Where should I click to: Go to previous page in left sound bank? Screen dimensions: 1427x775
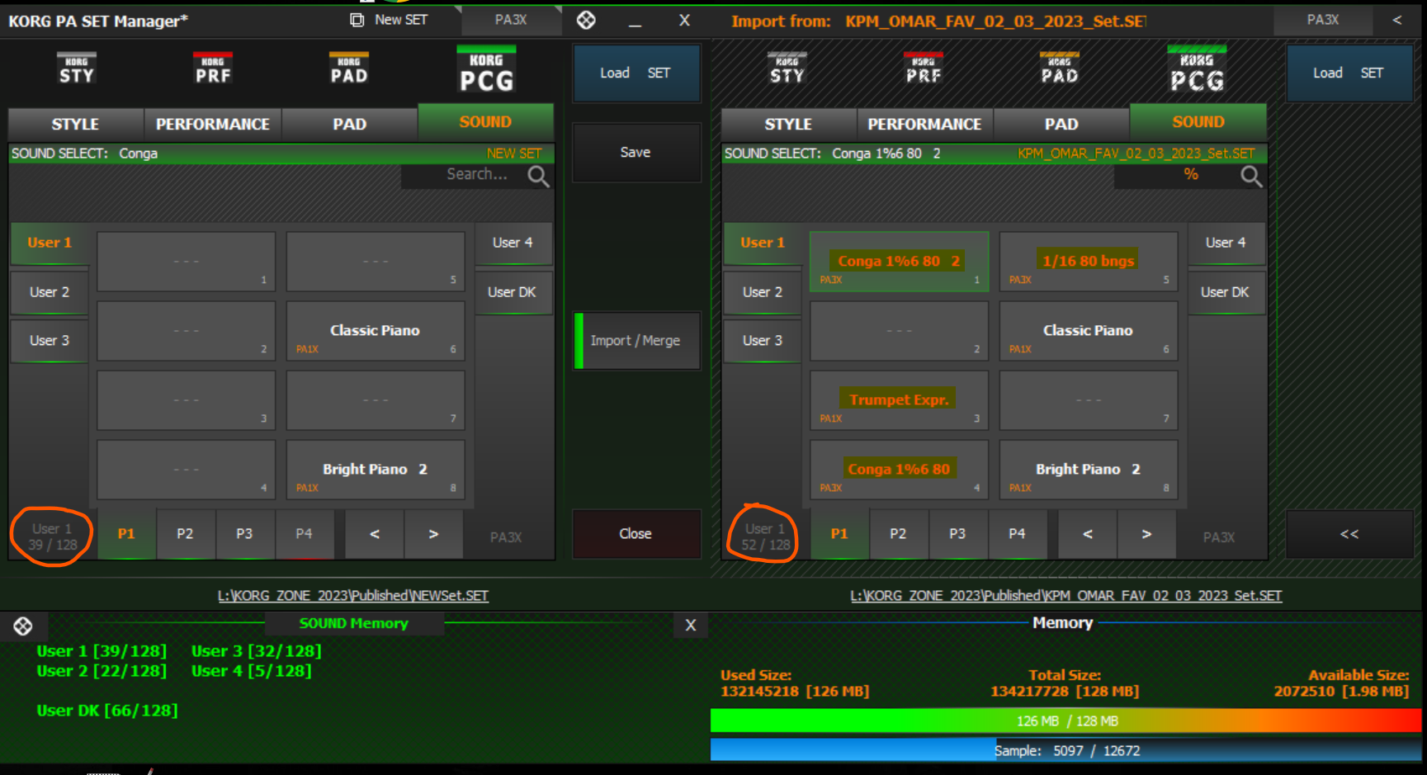click(375, 534)
